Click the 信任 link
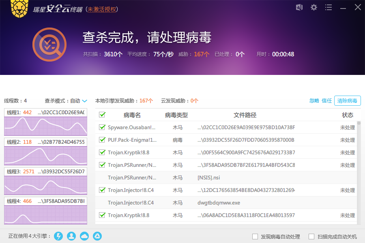 tap(326, 101)
